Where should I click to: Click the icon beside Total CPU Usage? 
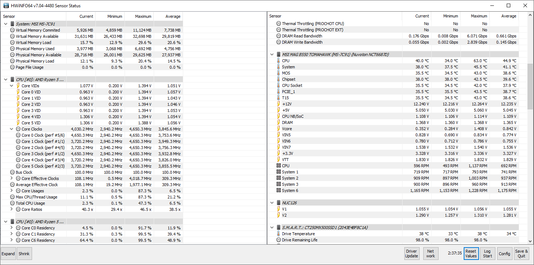12,203
